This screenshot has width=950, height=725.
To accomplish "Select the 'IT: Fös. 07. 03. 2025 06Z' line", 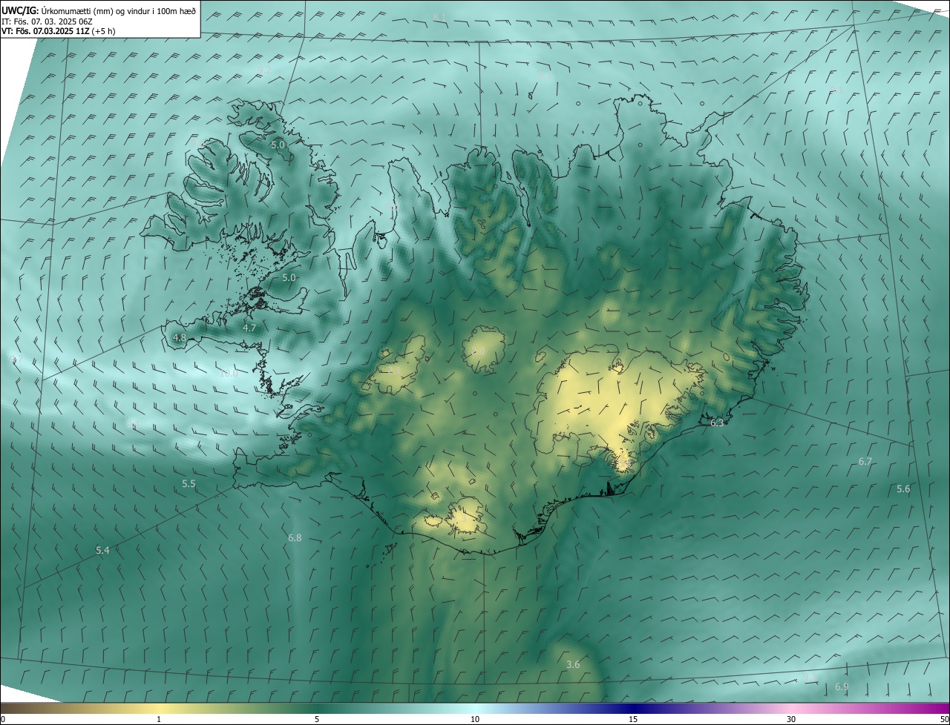I will (x=47, y=21).
